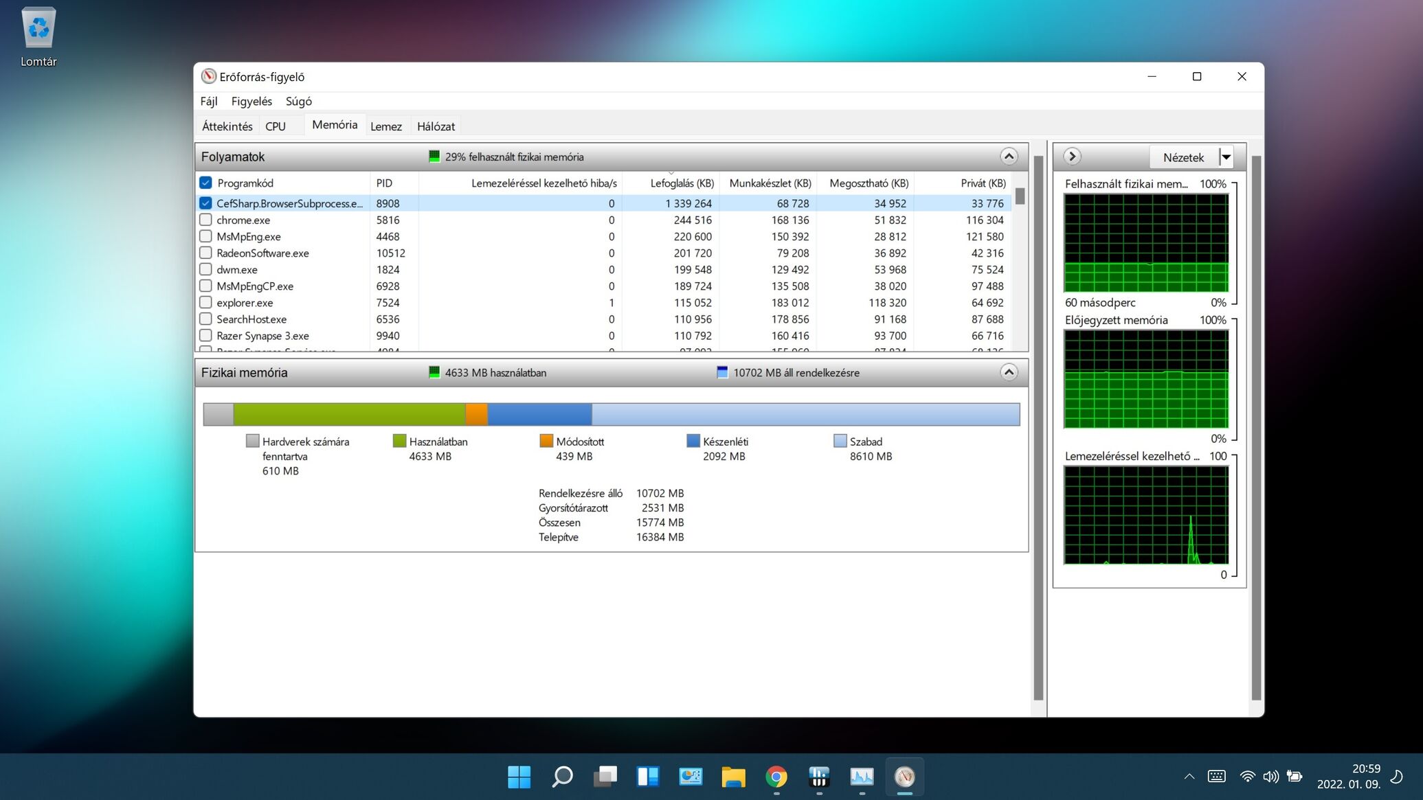Open Google Chrome from the taskbar

click(x=776, y=777)
